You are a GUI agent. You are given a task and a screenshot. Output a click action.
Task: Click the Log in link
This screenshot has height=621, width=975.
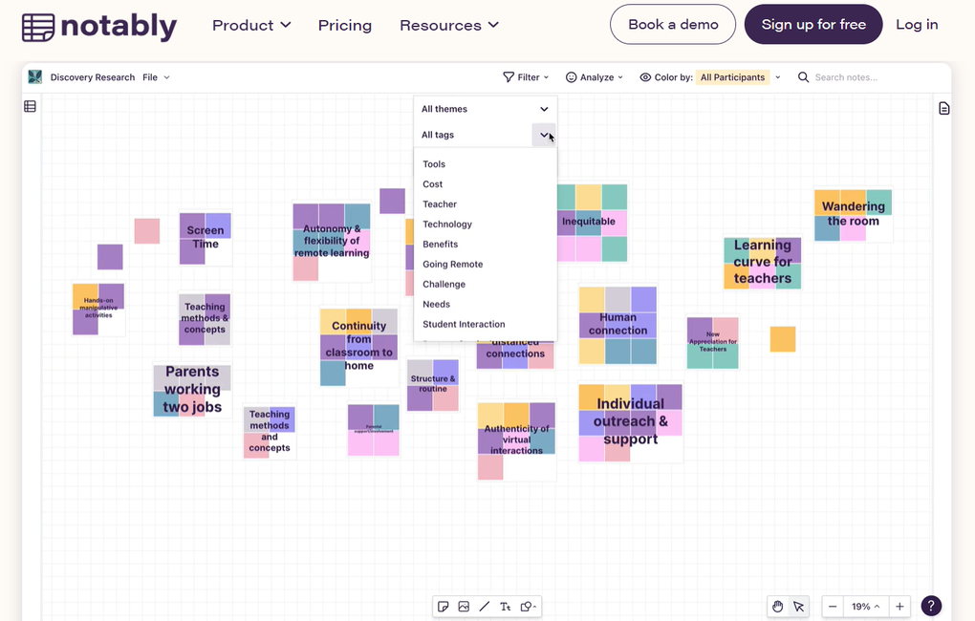pos(916,24)
